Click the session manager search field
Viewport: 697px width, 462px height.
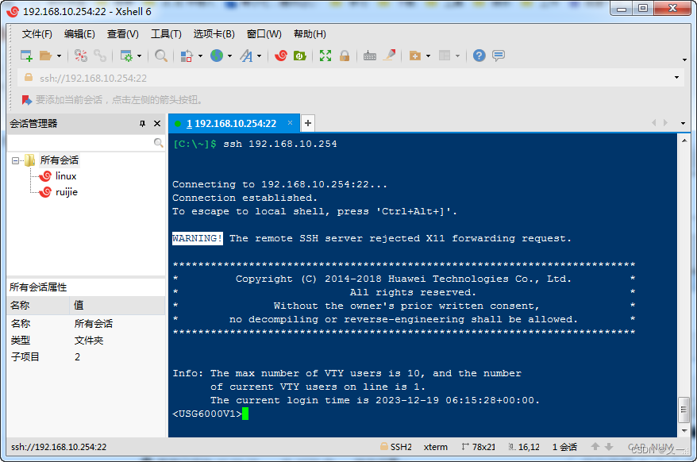80,143
